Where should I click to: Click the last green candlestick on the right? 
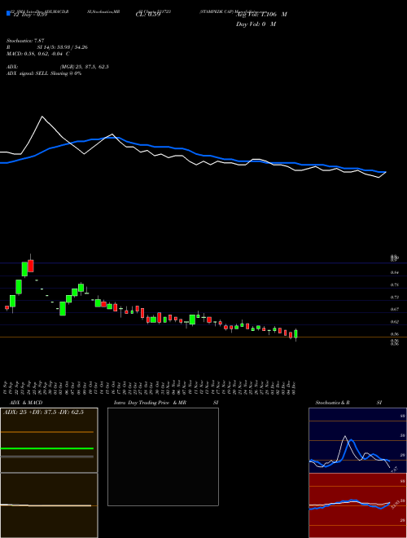(x=295, y=334)
